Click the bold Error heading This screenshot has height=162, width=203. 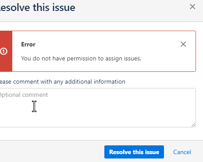click(28, 44)
